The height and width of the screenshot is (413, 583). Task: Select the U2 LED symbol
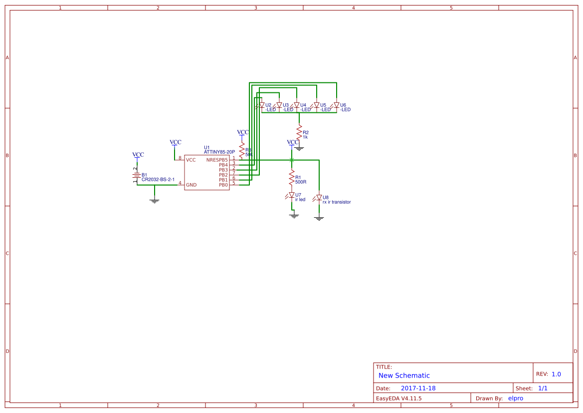262,104
